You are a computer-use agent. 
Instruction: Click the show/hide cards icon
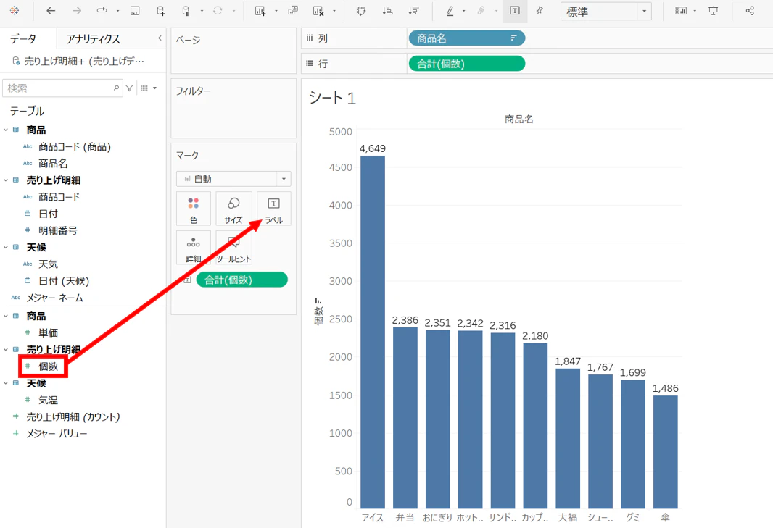(x=681, y=11)
